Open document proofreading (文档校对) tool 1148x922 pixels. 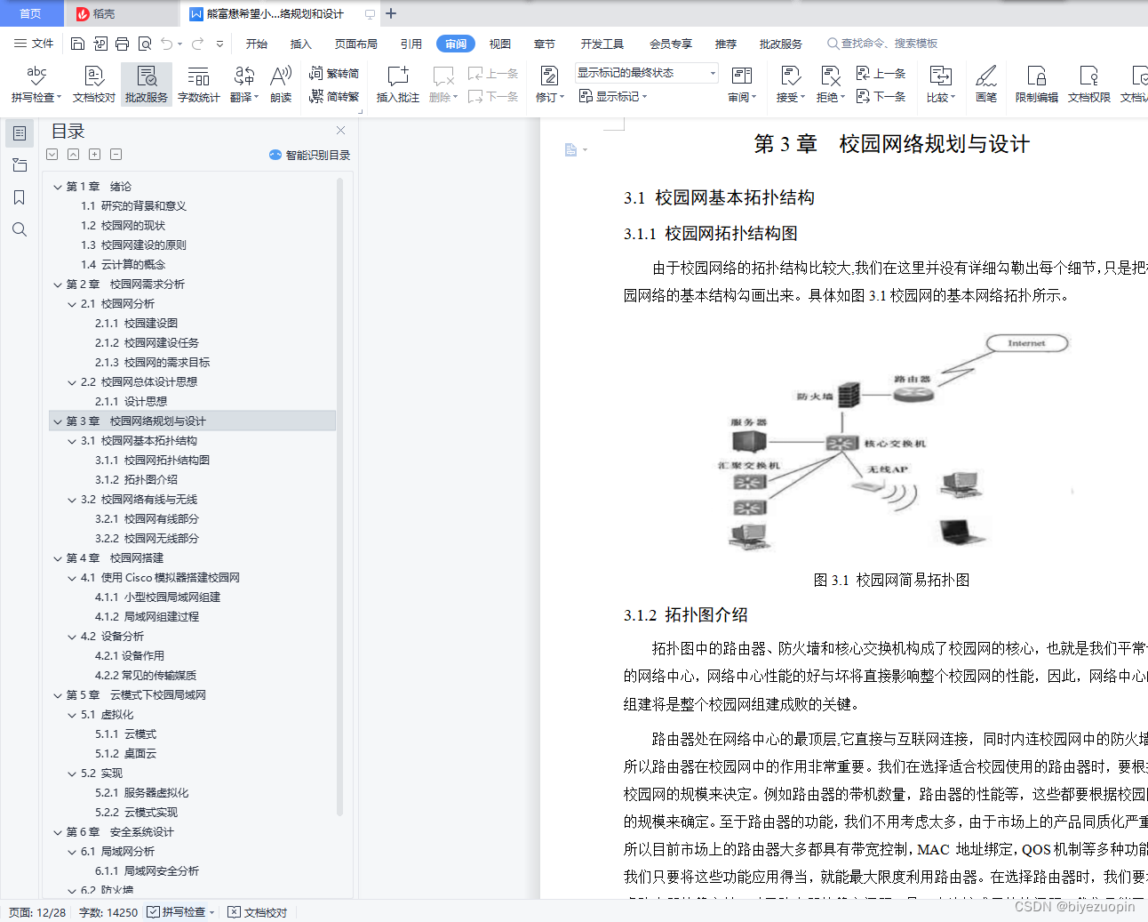pyautogui.click(x=93, y=84)
